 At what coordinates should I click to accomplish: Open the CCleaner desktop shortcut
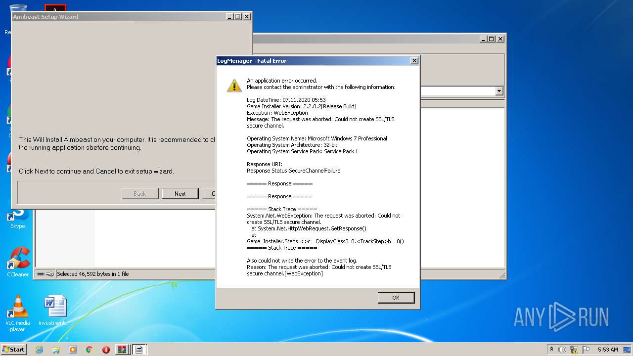[x=18, y=263]
